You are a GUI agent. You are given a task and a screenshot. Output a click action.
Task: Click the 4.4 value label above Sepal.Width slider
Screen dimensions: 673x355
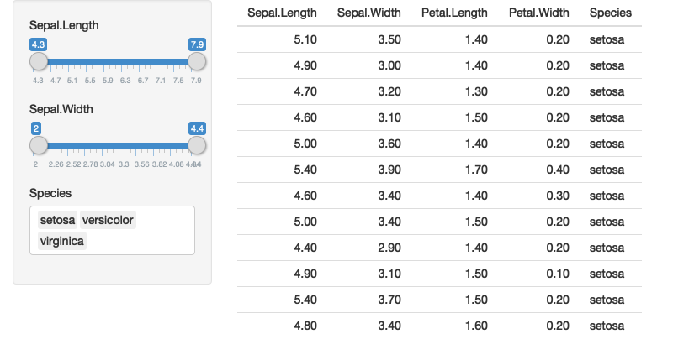click(198, 128)
